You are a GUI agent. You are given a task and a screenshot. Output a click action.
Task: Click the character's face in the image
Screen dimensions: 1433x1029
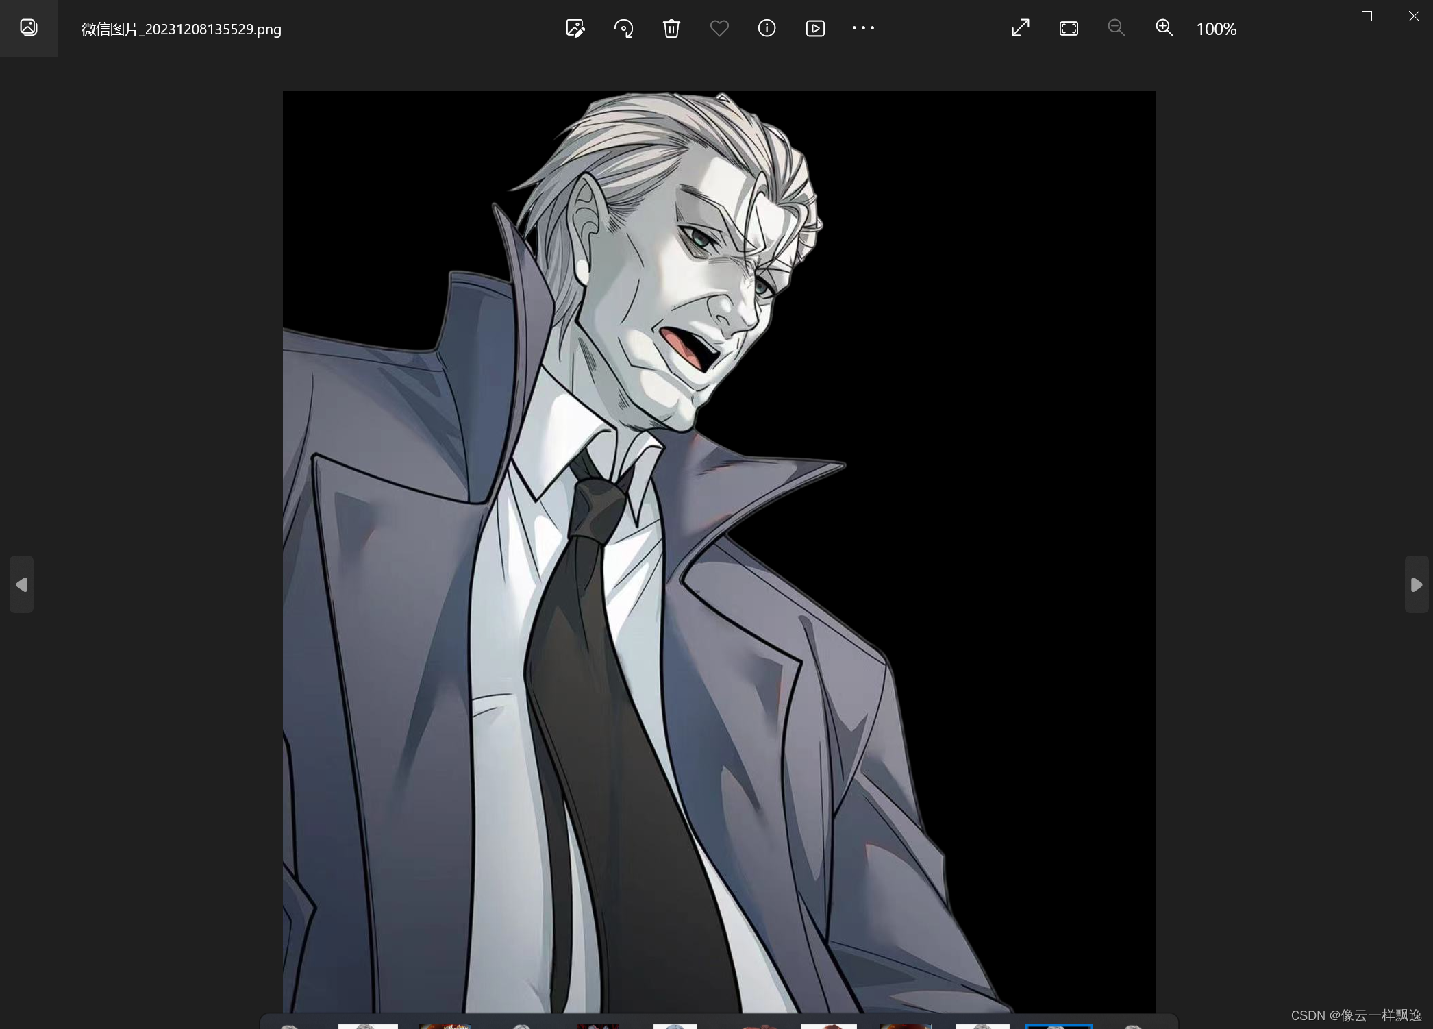692,295
